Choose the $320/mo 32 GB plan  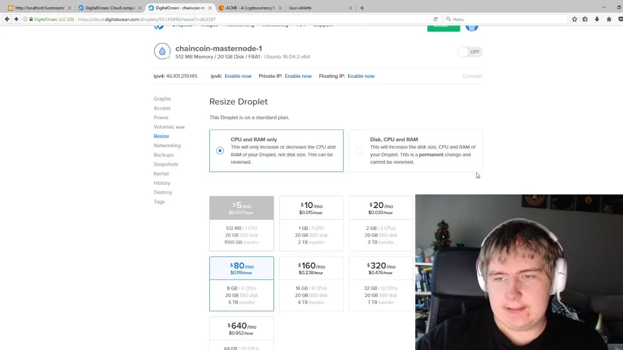(x=381, y=284)
